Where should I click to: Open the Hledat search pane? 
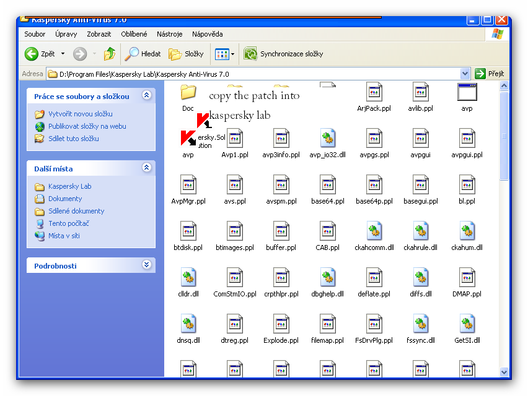pos(143,54)
